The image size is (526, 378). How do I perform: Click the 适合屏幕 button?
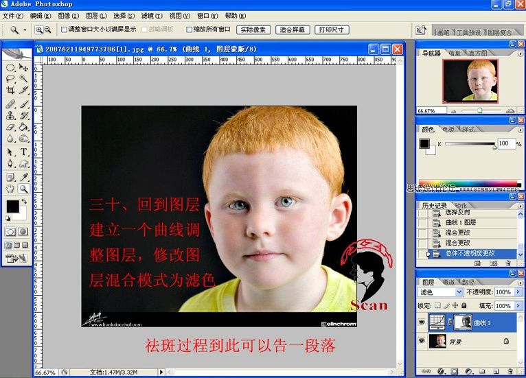293,29
